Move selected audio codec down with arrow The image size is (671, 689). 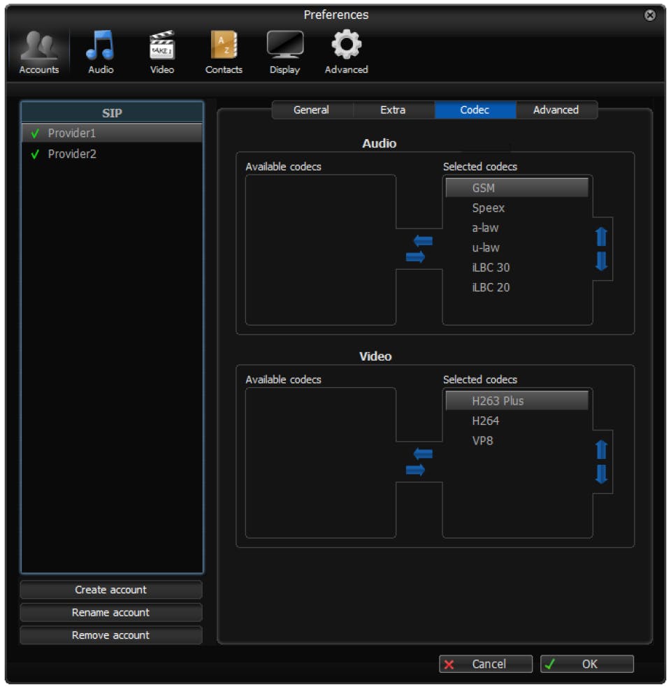tap(602, 261)
